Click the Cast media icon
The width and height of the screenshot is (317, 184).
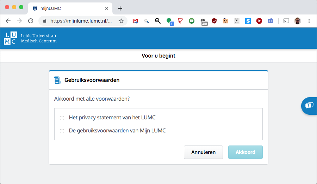tap(286, 21)
